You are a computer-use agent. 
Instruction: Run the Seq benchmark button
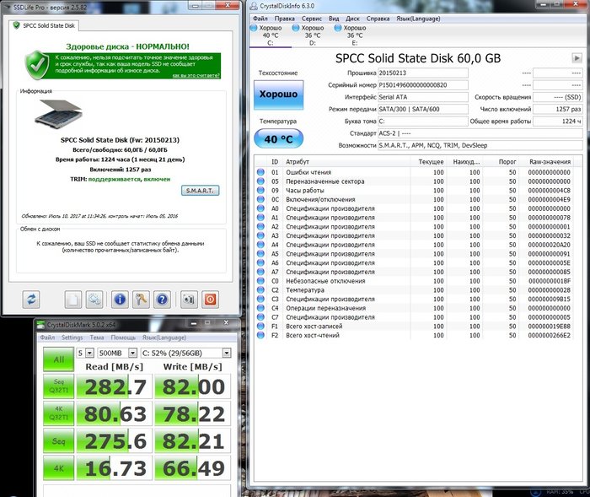tap(59, 440)
